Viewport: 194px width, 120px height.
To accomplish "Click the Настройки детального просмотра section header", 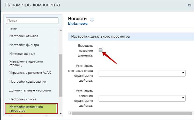I will coord(131,37).
